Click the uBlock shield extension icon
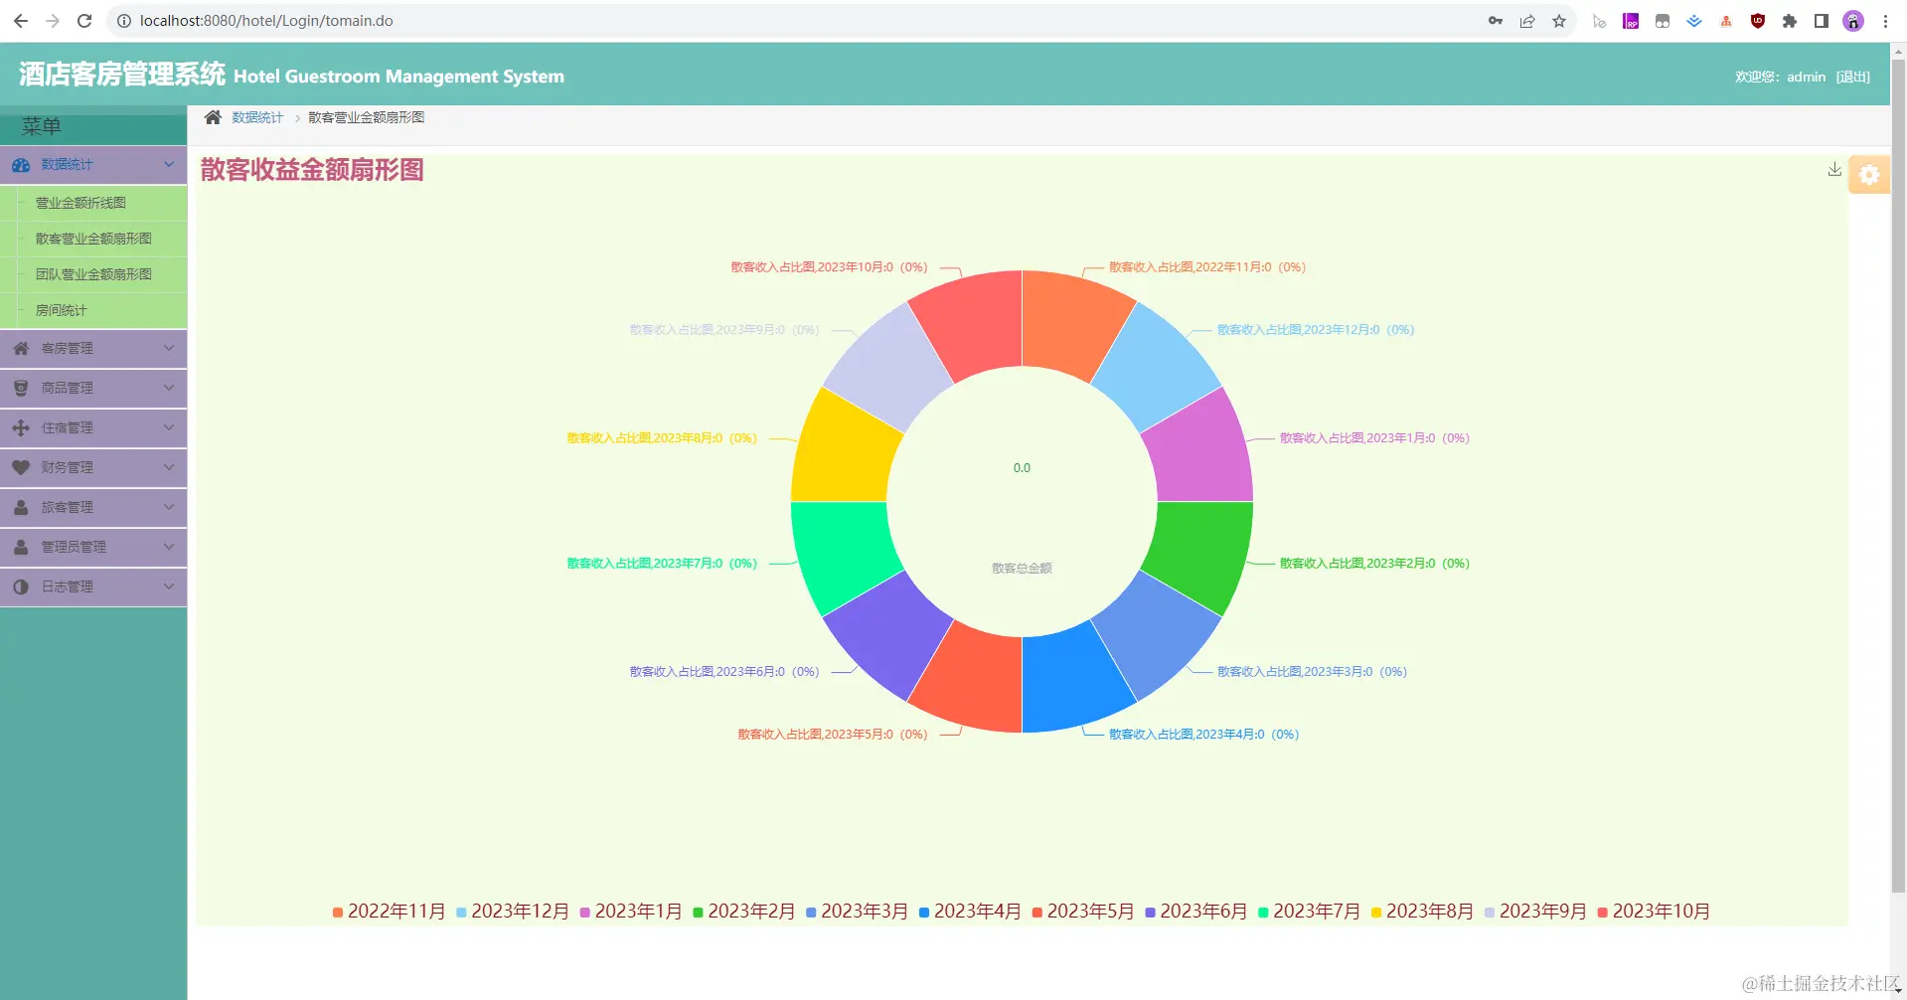Screen dimensions: 1907x1000 (1758, 21)
